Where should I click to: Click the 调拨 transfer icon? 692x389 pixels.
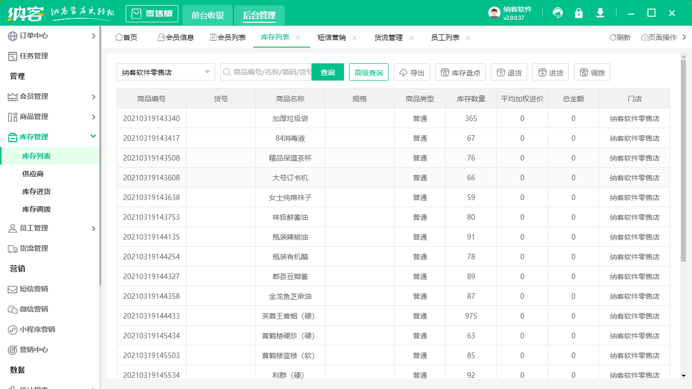[590, 72]
